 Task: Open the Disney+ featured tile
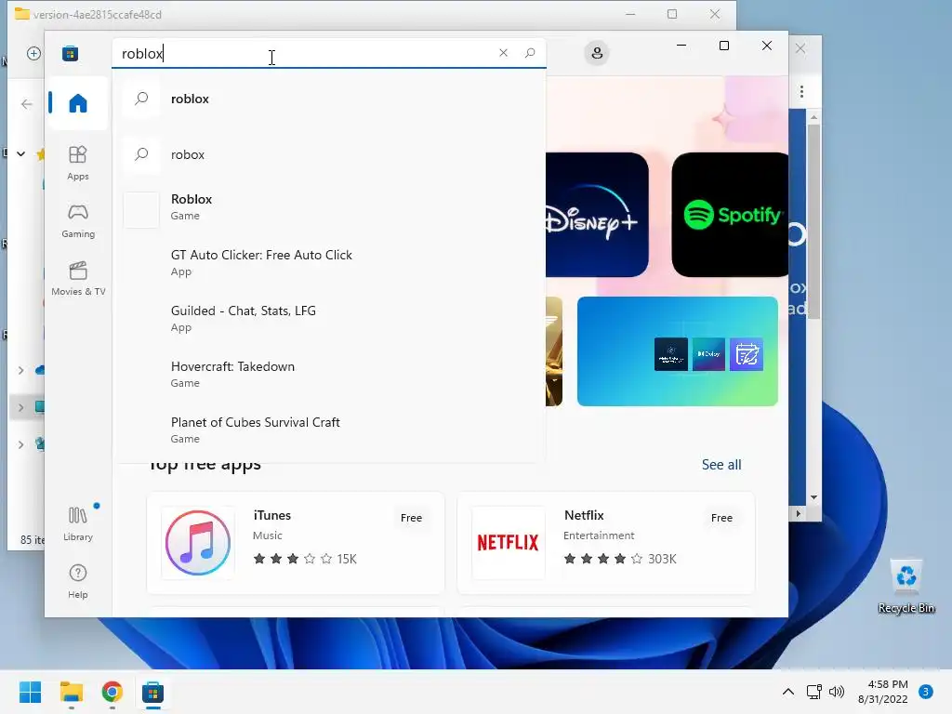[x=597, y=215]
